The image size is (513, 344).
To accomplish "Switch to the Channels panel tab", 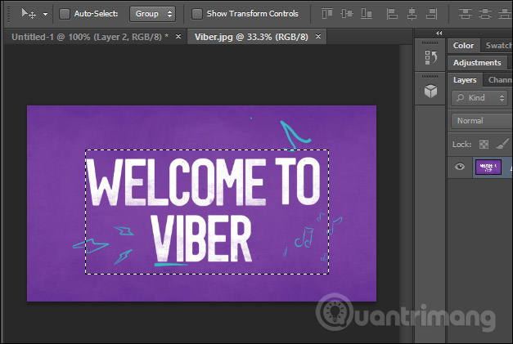I will tap(500, 80).
